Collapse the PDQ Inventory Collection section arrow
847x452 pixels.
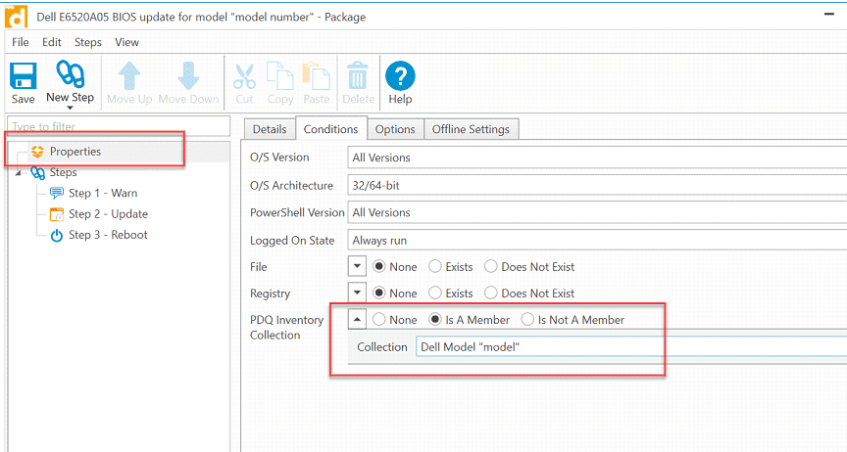click(357, 319)
